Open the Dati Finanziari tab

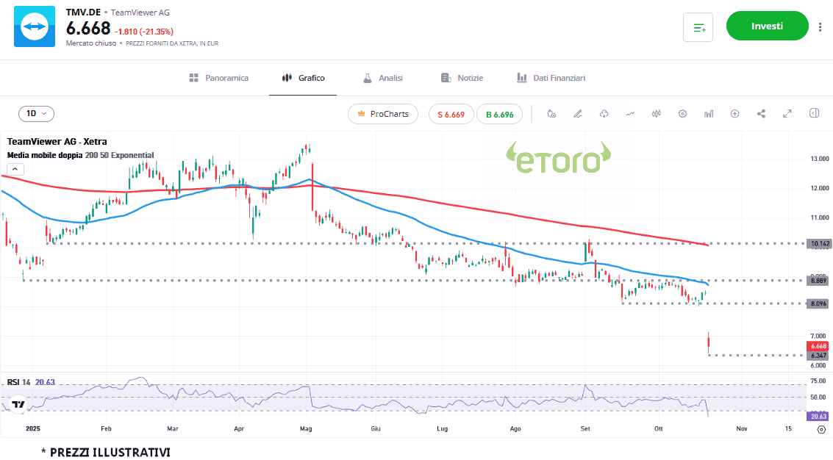tap(551, 78)
